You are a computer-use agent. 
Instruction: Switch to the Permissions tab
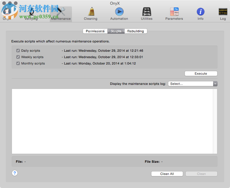coord(95,31)
